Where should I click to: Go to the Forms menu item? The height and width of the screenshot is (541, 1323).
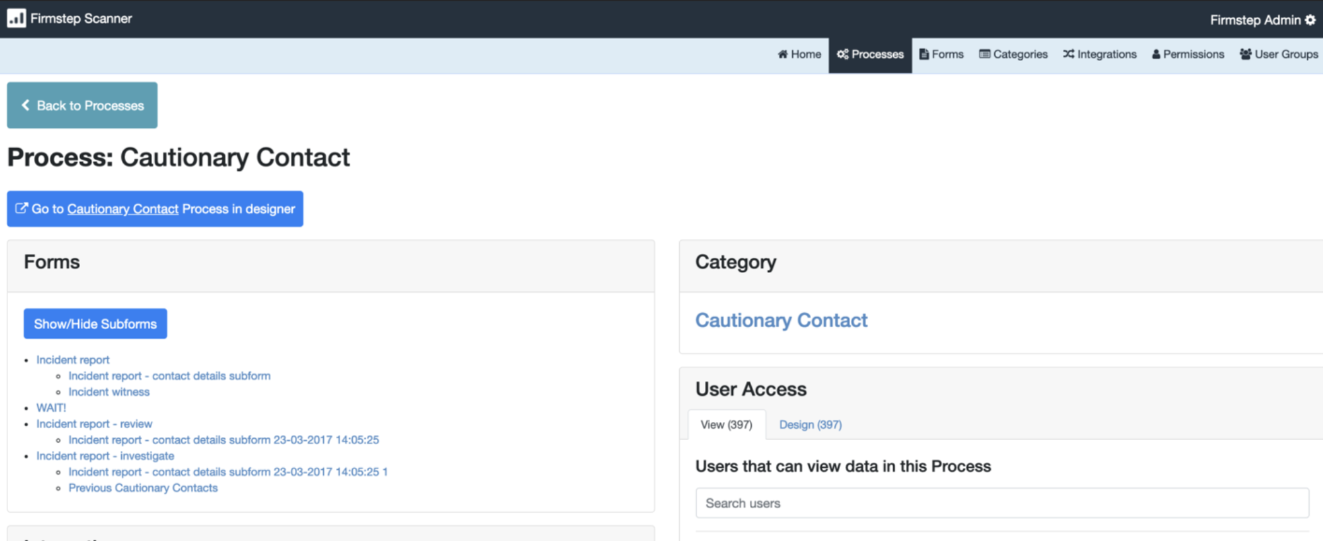941,54
